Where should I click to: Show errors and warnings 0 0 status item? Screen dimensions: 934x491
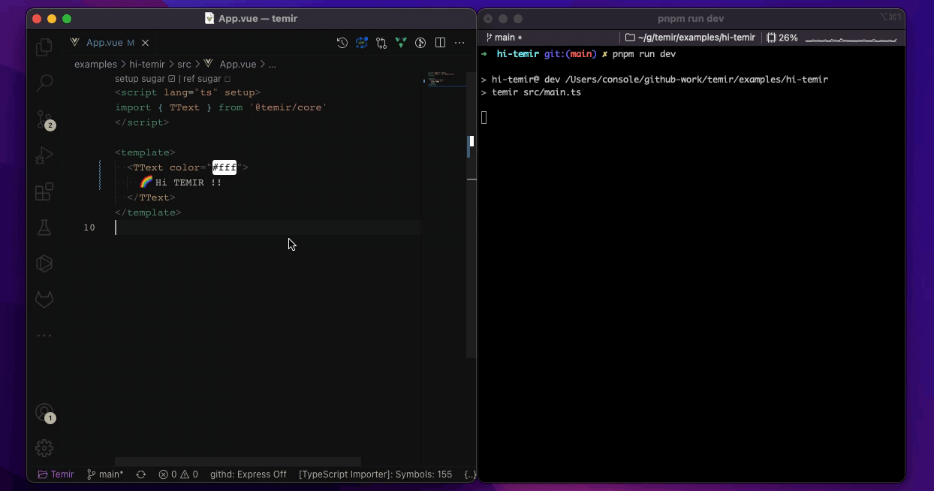tap(178, 474)
